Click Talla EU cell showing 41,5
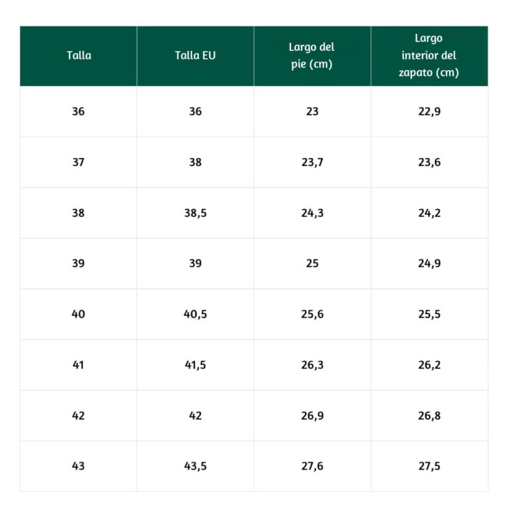Screen dimensions: 508x508 195,365
